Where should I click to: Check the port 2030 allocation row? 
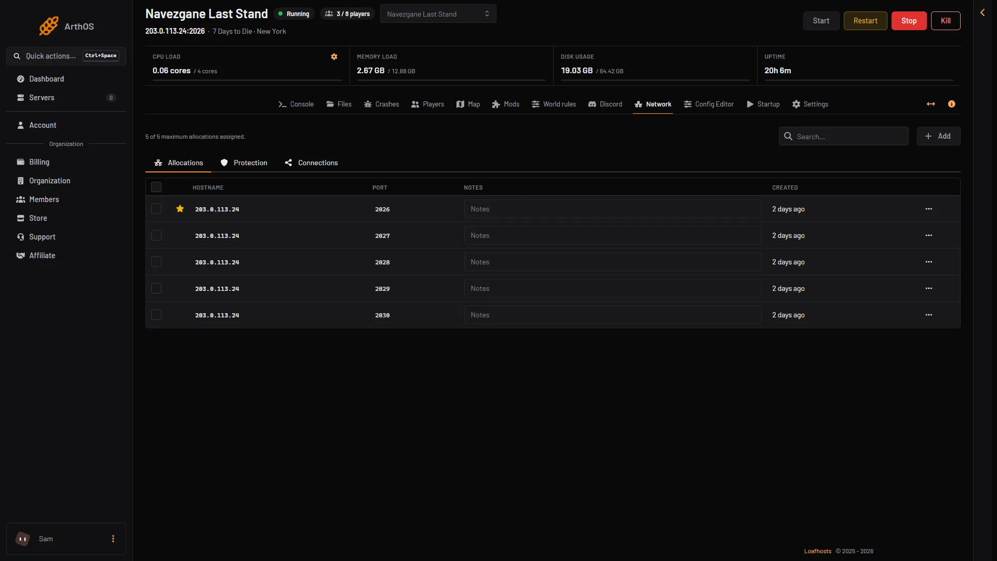(x=156, y=315)
